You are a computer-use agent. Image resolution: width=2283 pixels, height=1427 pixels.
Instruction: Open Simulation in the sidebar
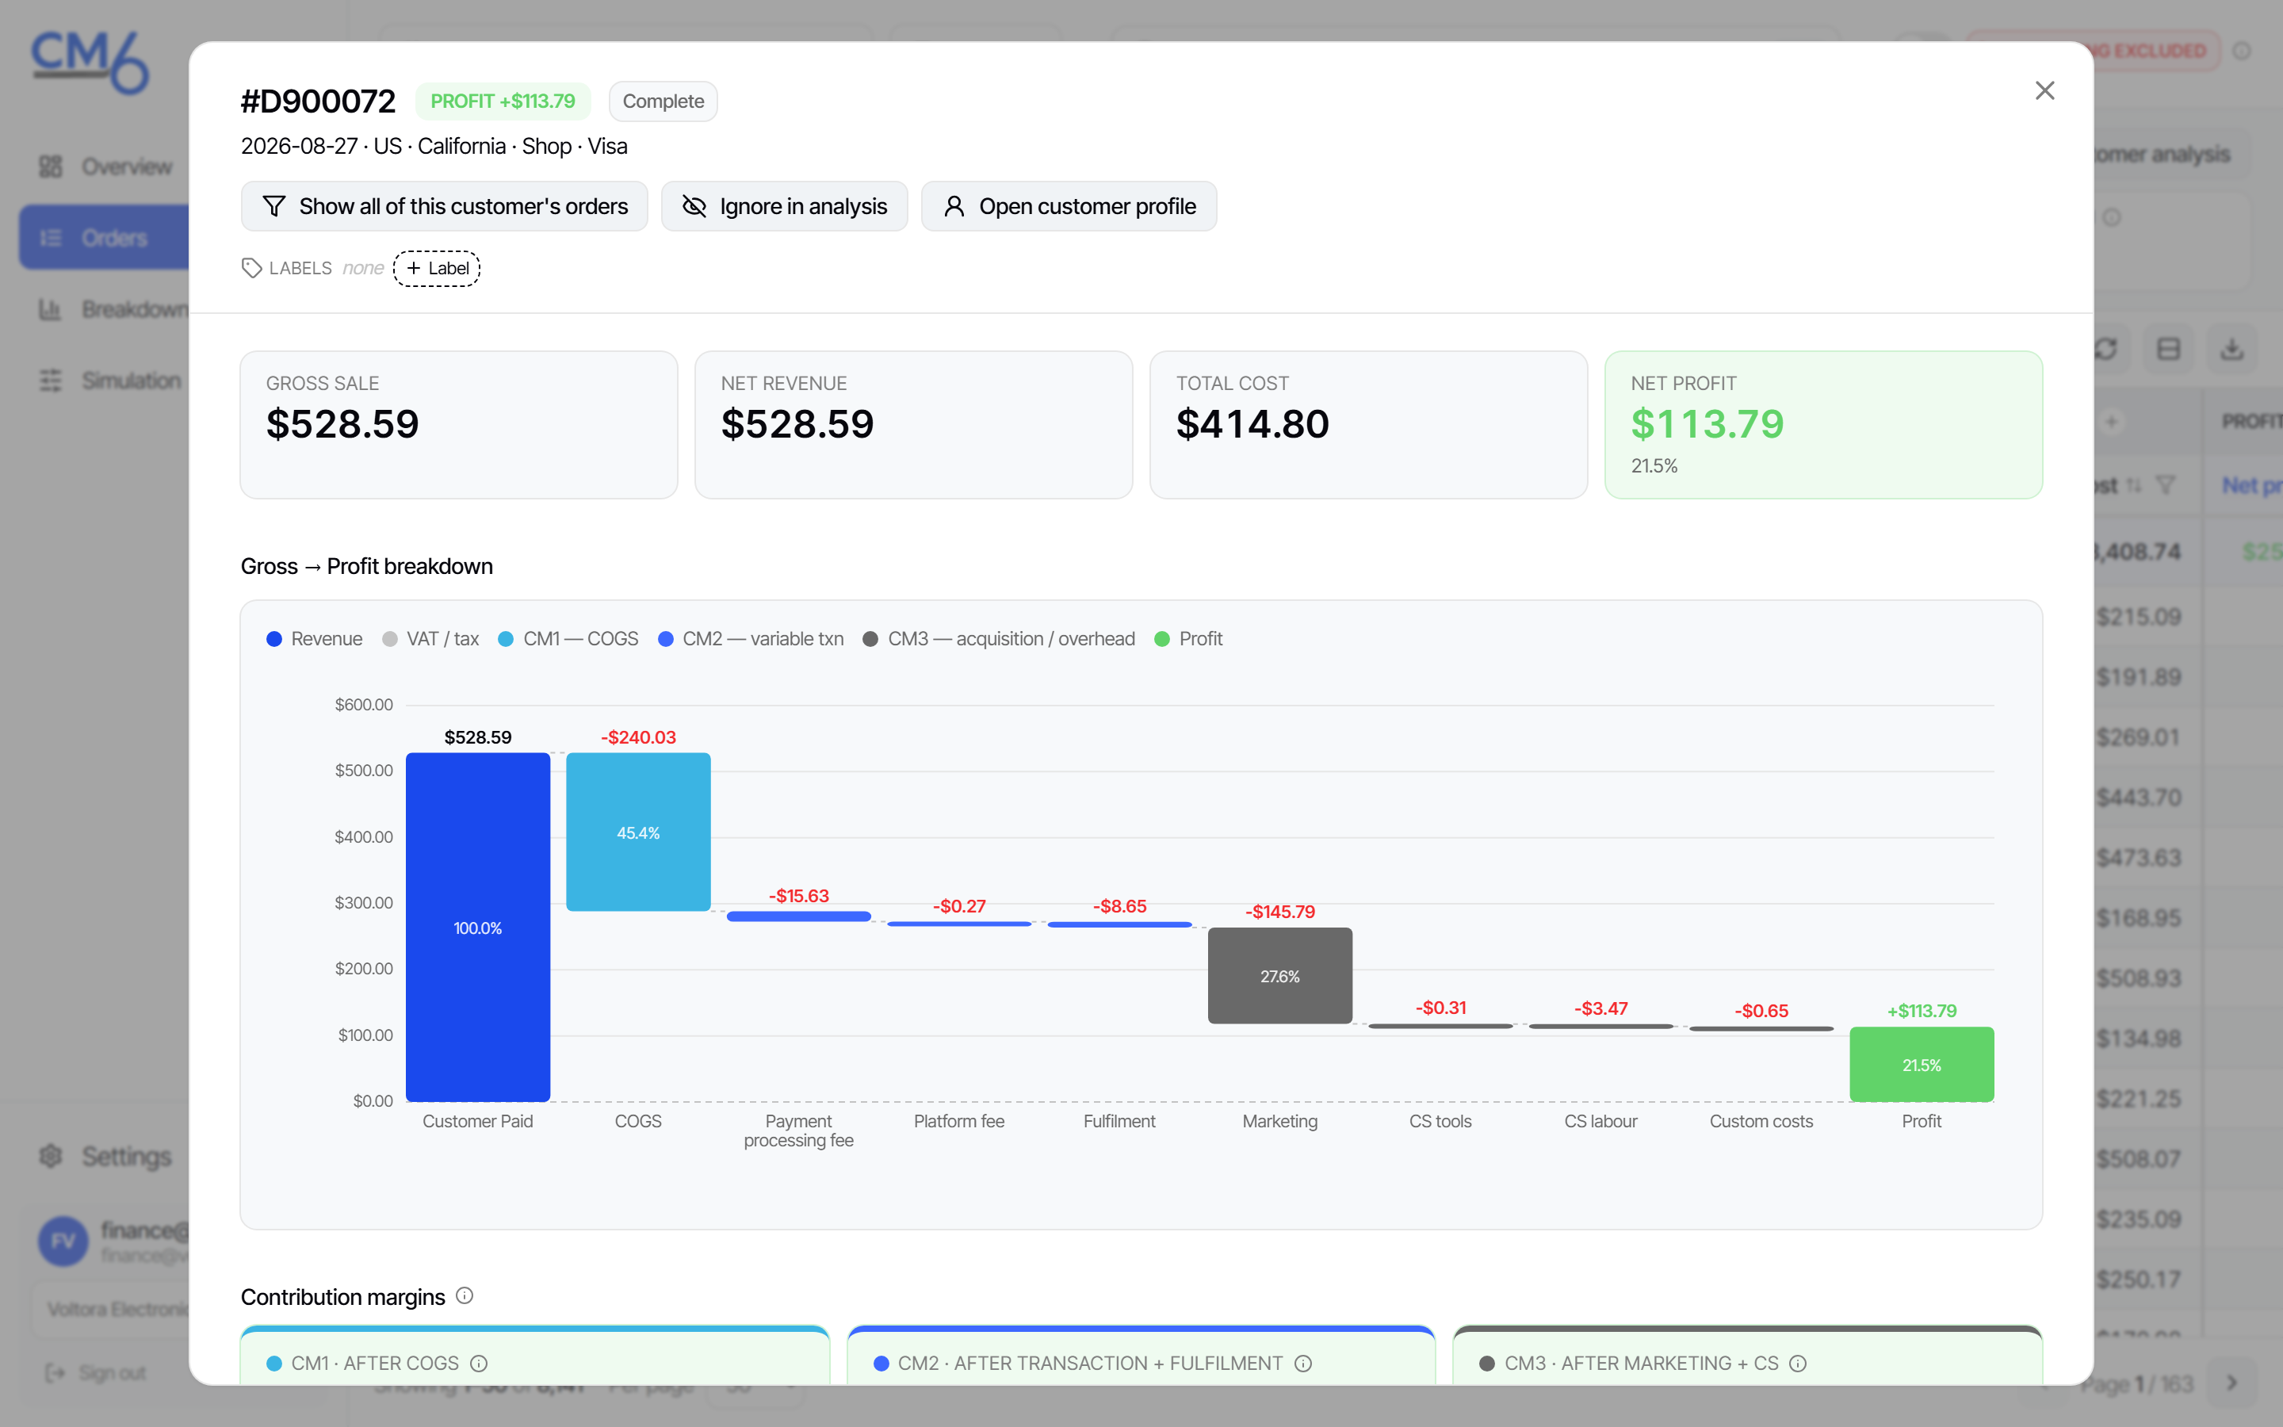(x=105, y=381)
